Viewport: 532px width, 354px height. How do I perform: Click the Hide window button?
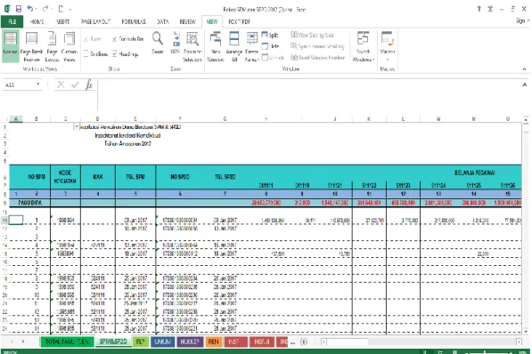coord(270,46)
